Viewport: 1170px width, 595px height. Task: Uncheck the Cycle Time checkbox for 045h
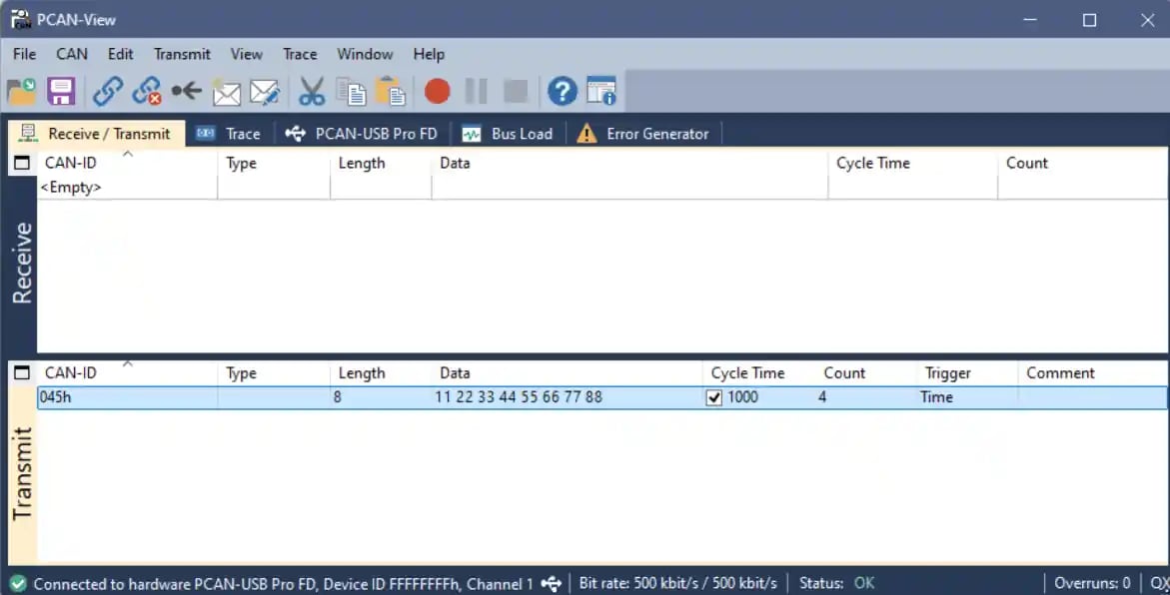pos(714,398)
